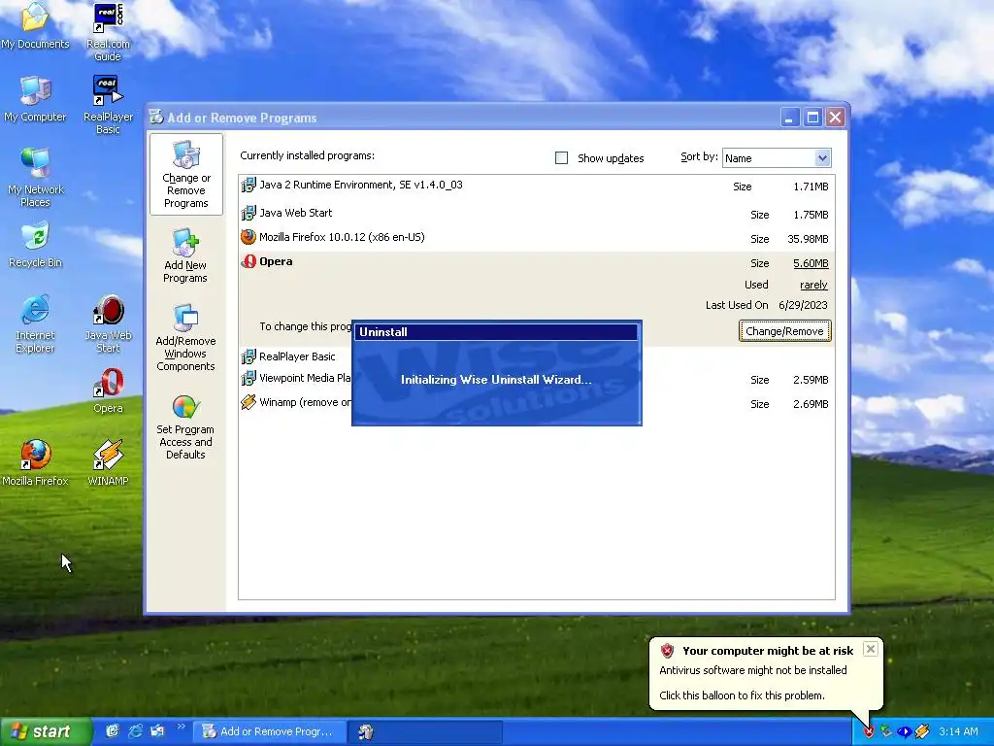
Task: Close the security warning balloon
Action: [871, 649]
